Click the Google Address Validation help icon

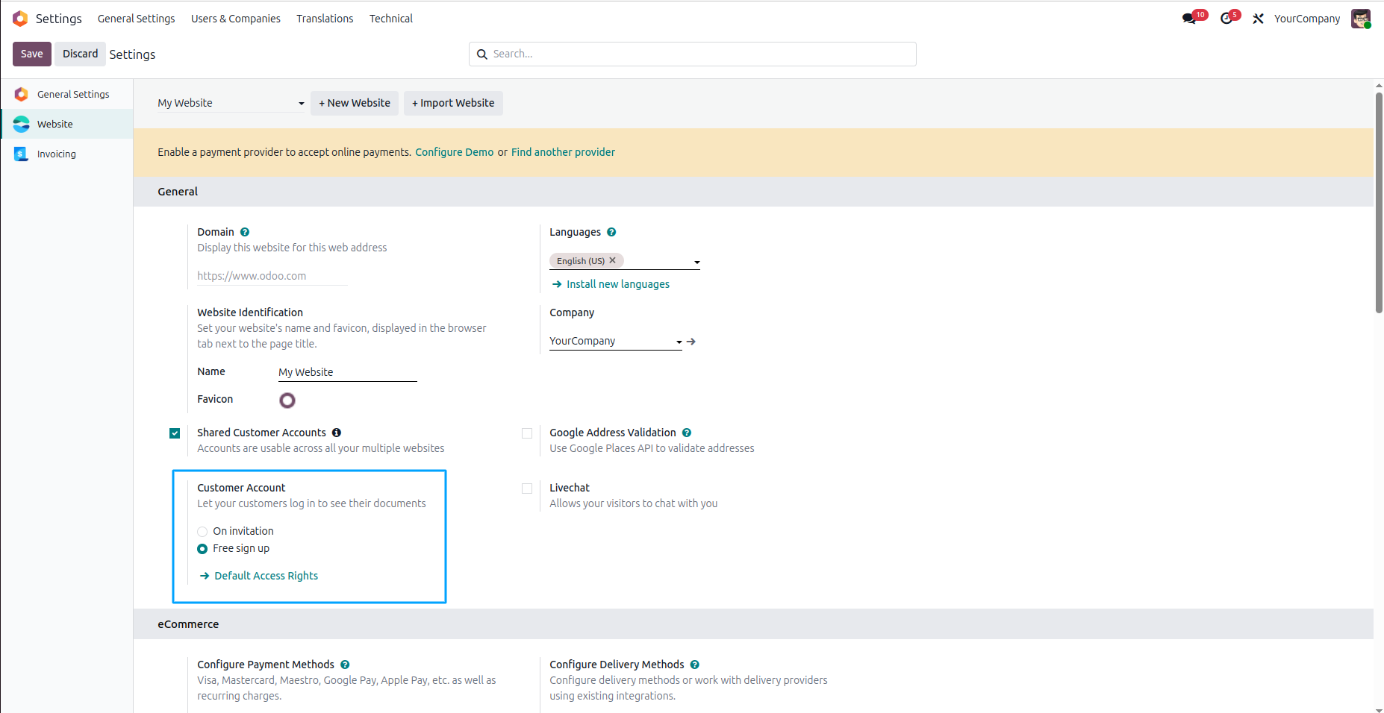(x=687, y=433)
